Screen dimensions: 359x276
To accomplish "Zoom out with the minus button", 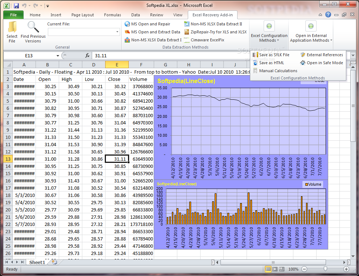I will click(x=304, y=269).
